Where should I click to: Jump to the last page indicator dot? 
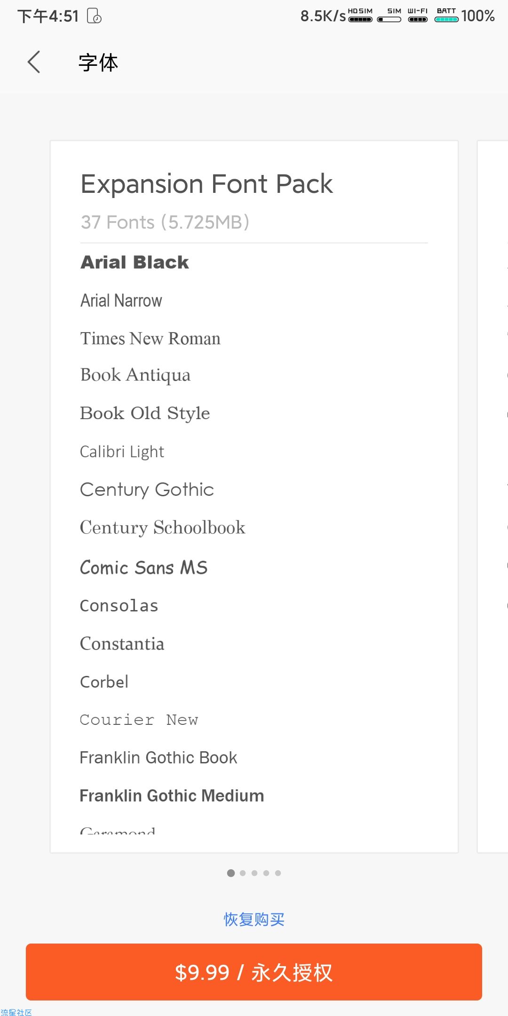click(x=278, y=873)
